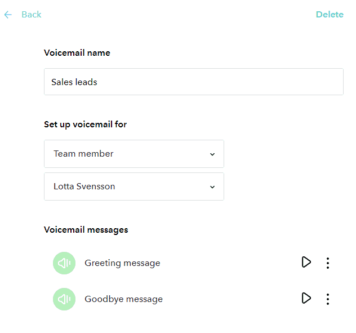Image resolution: width=356 pixels, height=333 pixels.
Task: Select the Greeting message label
Action: pos(122,263)
